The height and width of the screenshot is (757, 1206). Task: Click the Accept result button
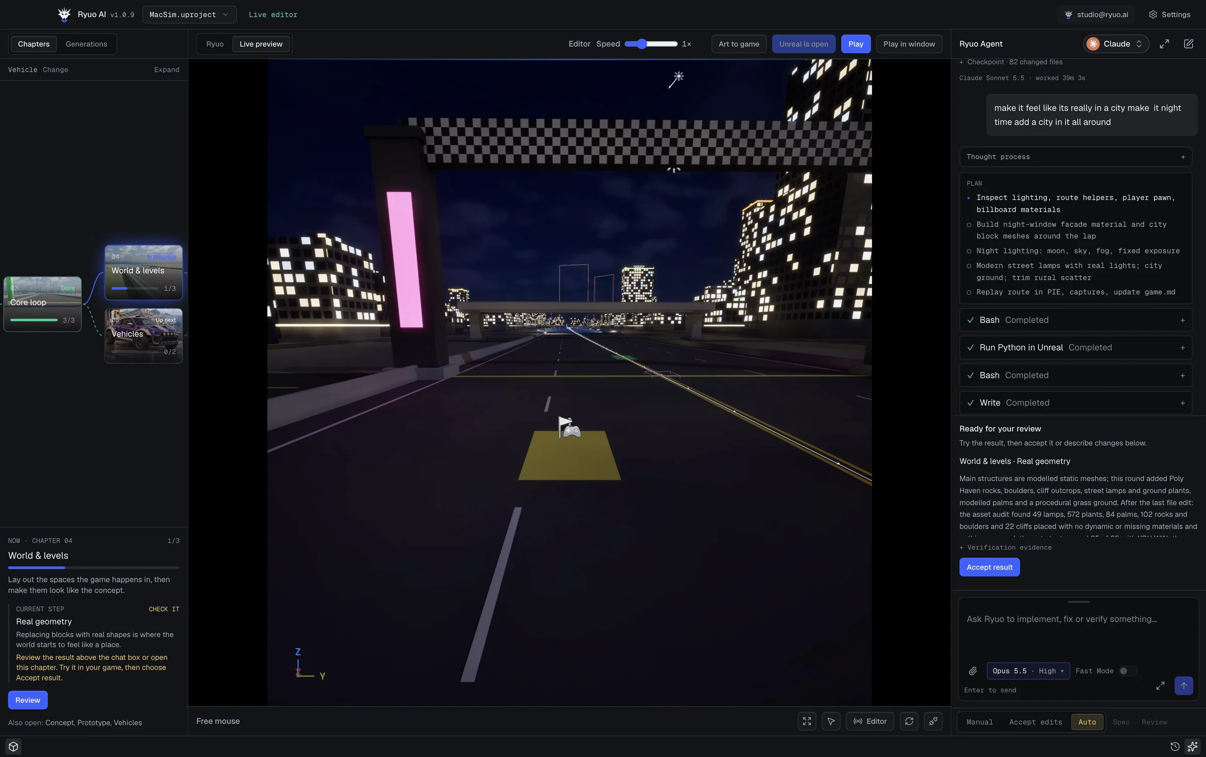tap(989, 567)
